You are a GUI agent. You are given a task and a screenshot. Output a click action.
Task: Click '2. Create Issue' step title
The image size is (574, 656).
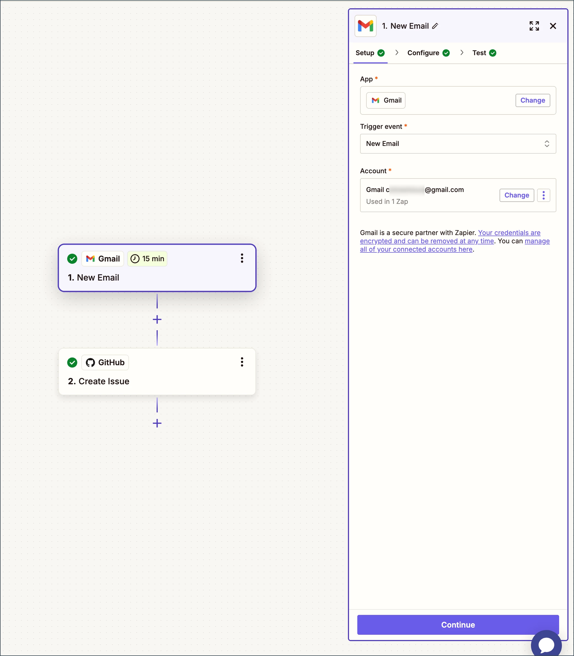pyautogui.click(x=99, y=381)
